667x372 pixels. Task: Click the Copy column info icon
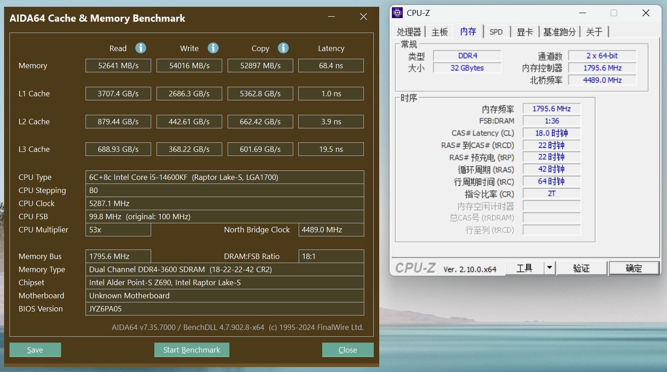tap(283, 48)
